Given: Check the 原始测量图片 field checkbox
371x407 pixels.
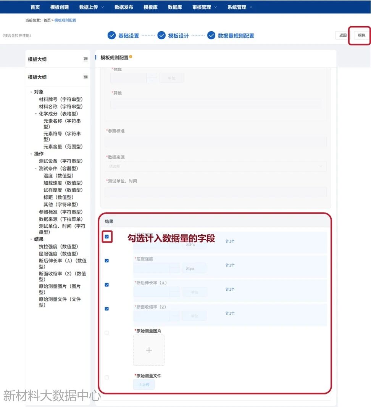Looking at the screenshot, I should click(x=107, y=333).
